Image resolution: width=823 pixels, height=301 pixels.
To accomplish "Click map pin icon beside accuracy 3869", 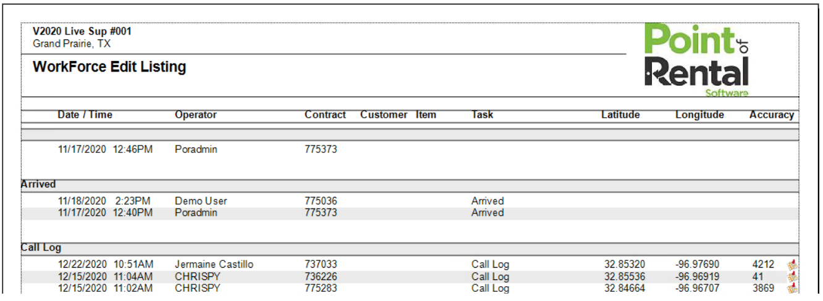I will coord(792,288).
